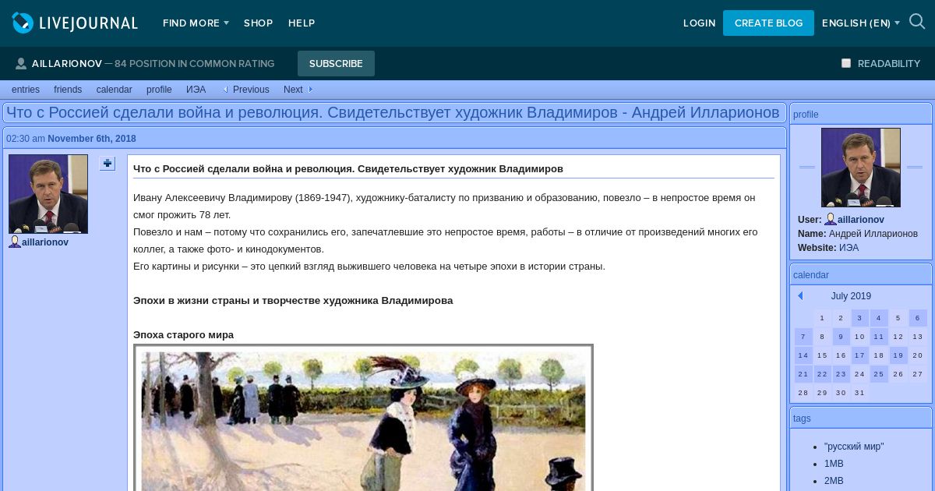
Task: Open the Shop menu item
Action: click(x=258, y=23)
